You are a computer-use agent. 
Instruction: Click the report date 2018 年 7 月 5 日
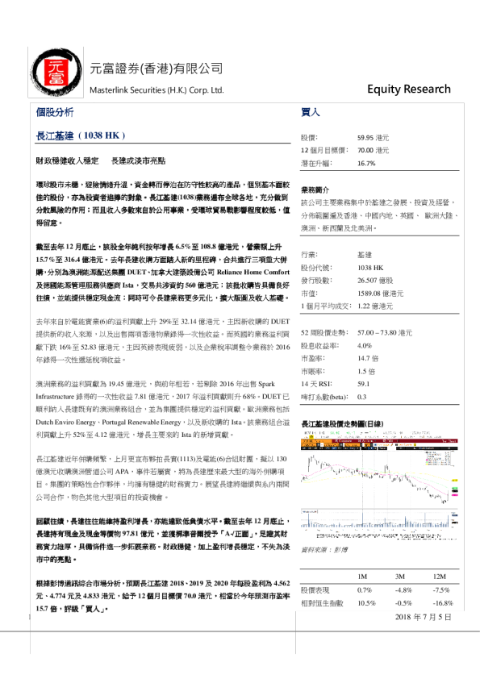(423, 617)
